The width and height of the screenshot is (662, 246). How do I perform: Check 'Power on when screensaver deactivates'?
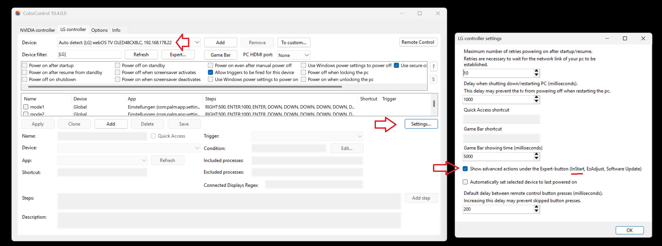point(118,79)
